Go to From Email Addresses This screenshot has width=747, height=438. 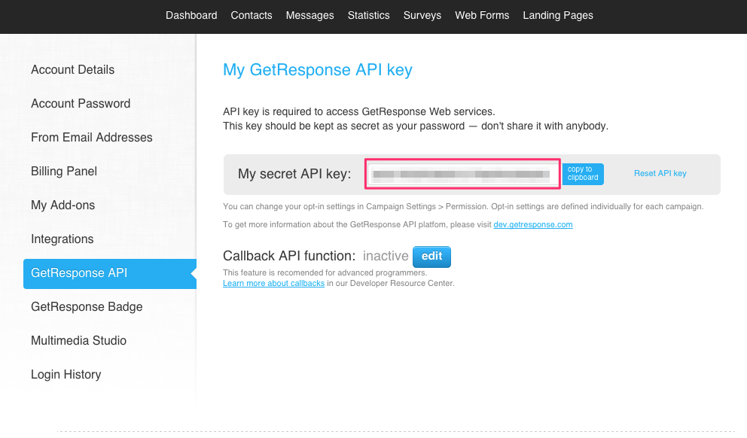tap(92, 138)
